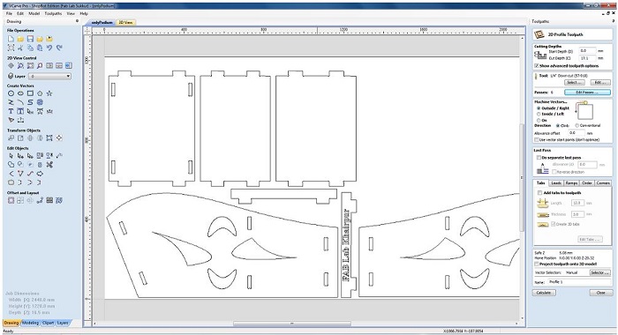Toggle Show advanced toolpath options checkbox

point(537,66)
